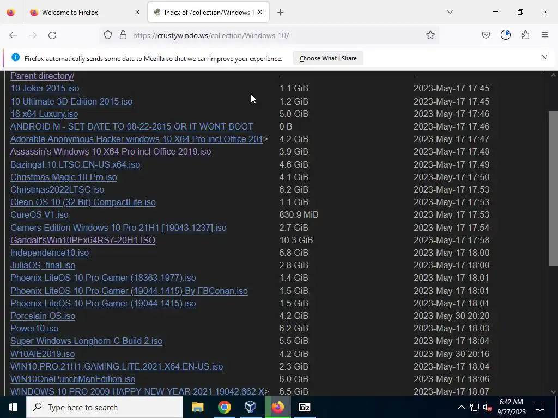Click the muted volume tray icon
Image resolution: width=558 pixels, height=418 pixels.
point(488,407)
